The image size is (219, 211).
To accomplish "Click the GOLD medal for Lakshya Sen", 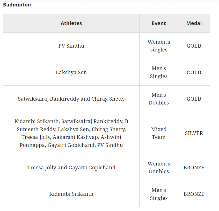I will pos(194,72).
